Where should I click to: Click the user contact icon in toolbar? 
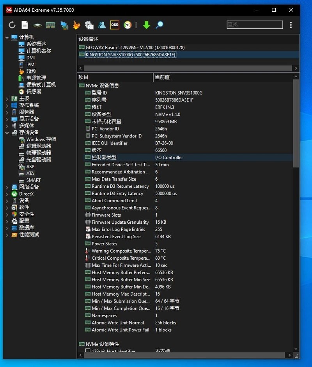pyautogui.click(x=102, y=25)
